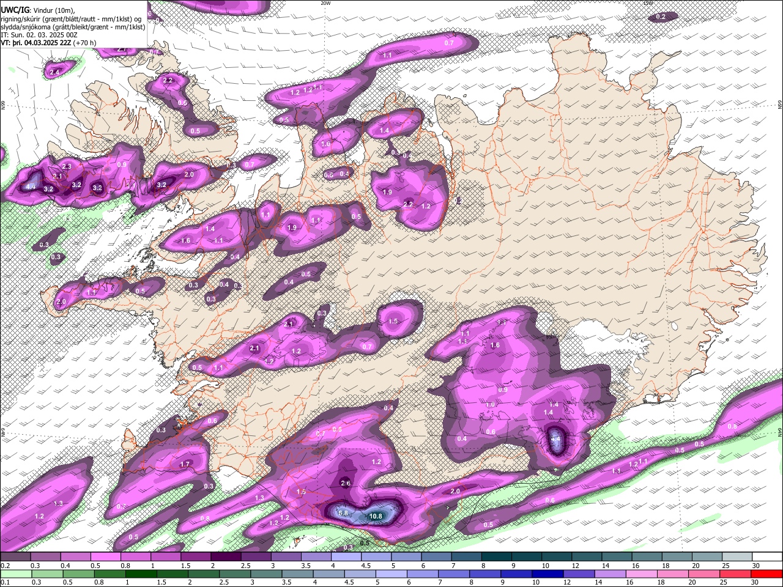Click the '(+70 h)' forecast offset text
783x587 pixels.
[84, 43]
